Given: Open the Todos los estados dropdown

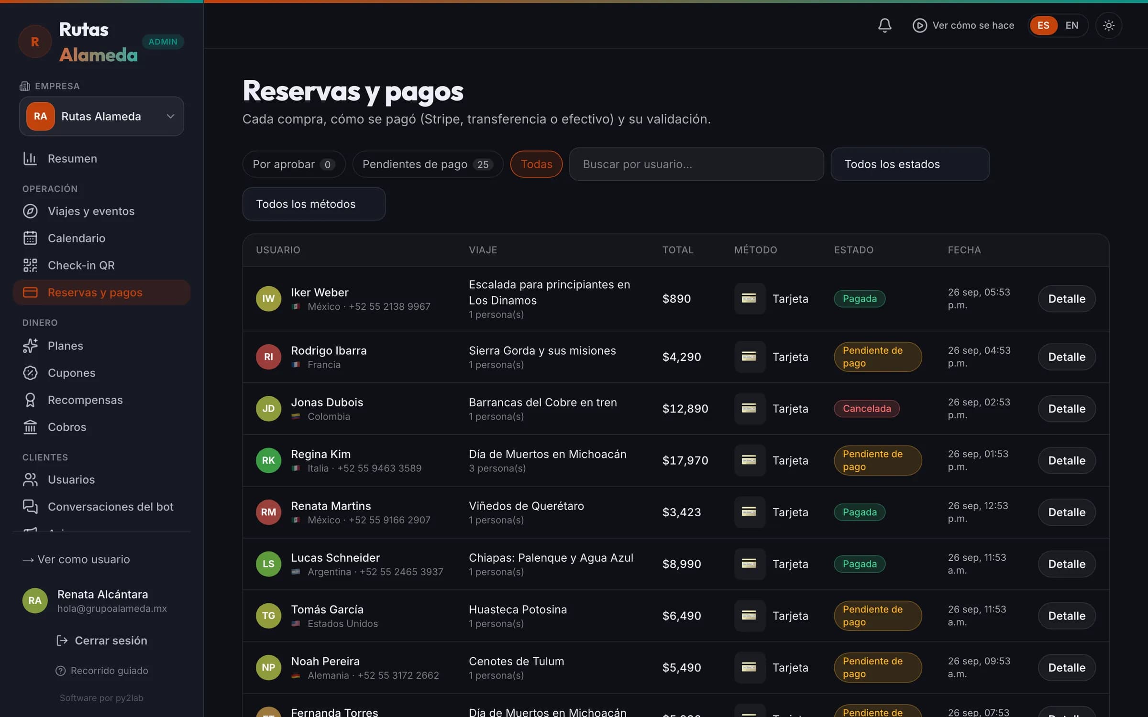Looking at the screenshot, I should [910, 164].
